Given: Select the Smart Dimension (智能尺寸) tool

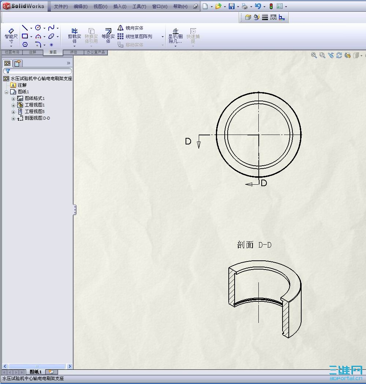Looking at the screenshot, I should coord(11,36).
